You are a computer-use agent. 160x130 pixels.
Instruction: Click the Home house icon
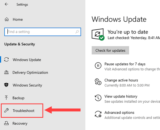coord(7,19)
